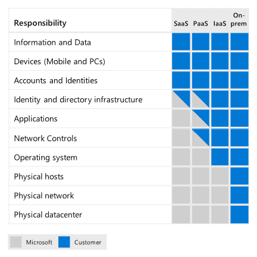Click the gray SaaS cell for Applications
Screen dimensions: 257x257
pyautogui.click(x=181, y=118)
